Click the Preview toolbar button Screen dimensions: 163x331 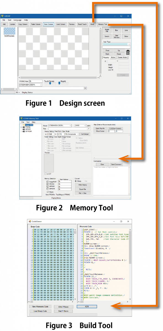point(72,24)
